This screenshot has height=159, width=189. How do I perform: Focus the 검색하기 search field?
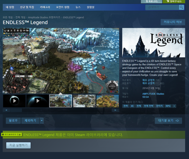click(x=162, y=7)
